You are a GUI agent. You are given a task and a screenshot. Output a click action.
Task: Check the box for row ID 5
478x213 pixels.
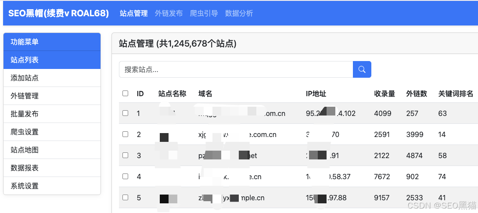(125, 198)
